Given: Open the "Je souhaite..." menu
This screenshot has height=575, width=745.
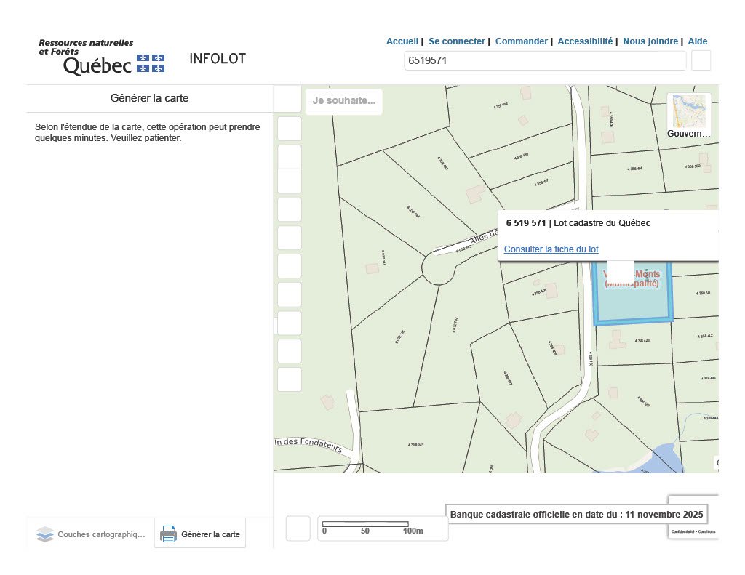Looking at the screenshot, I should tap(343, 101).
